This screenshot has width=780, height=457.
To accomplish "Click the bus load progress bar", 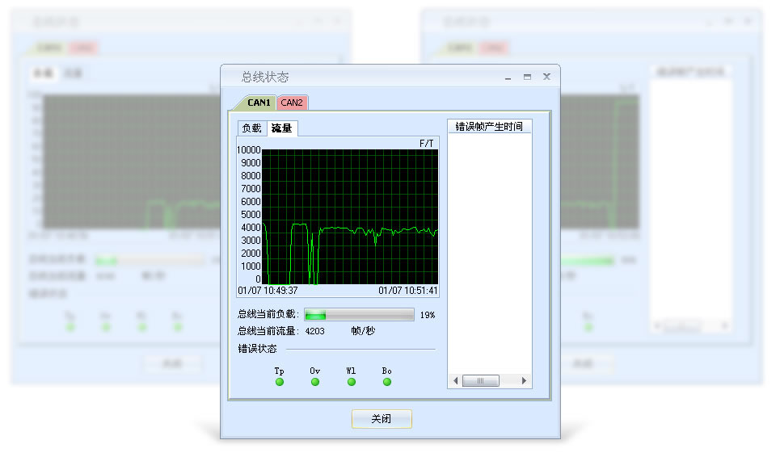I will (x=359, y=314).
